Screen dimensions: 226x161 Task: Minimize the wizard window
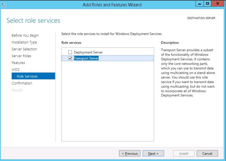point(200,4)
